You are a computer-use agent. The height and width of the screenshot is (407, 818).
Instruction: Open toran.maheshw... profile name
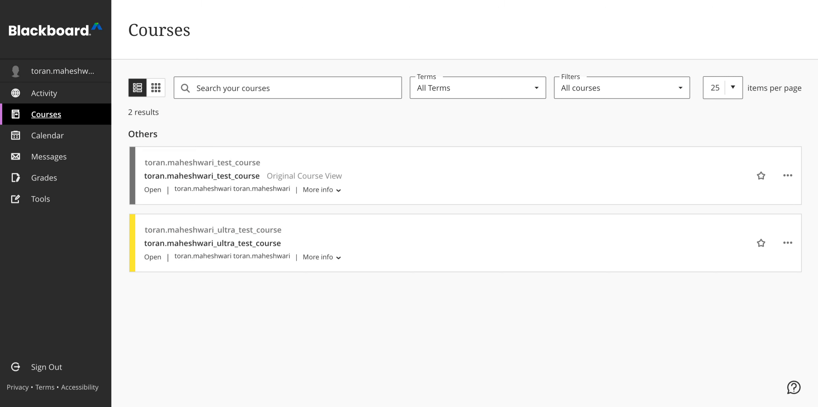[63, 71]
